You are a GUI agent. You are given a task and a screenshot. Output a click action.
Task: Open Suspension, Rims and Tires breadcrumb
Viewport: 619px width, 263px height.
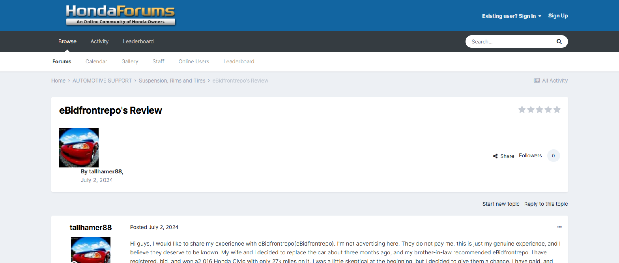click(x=172, y=81)
